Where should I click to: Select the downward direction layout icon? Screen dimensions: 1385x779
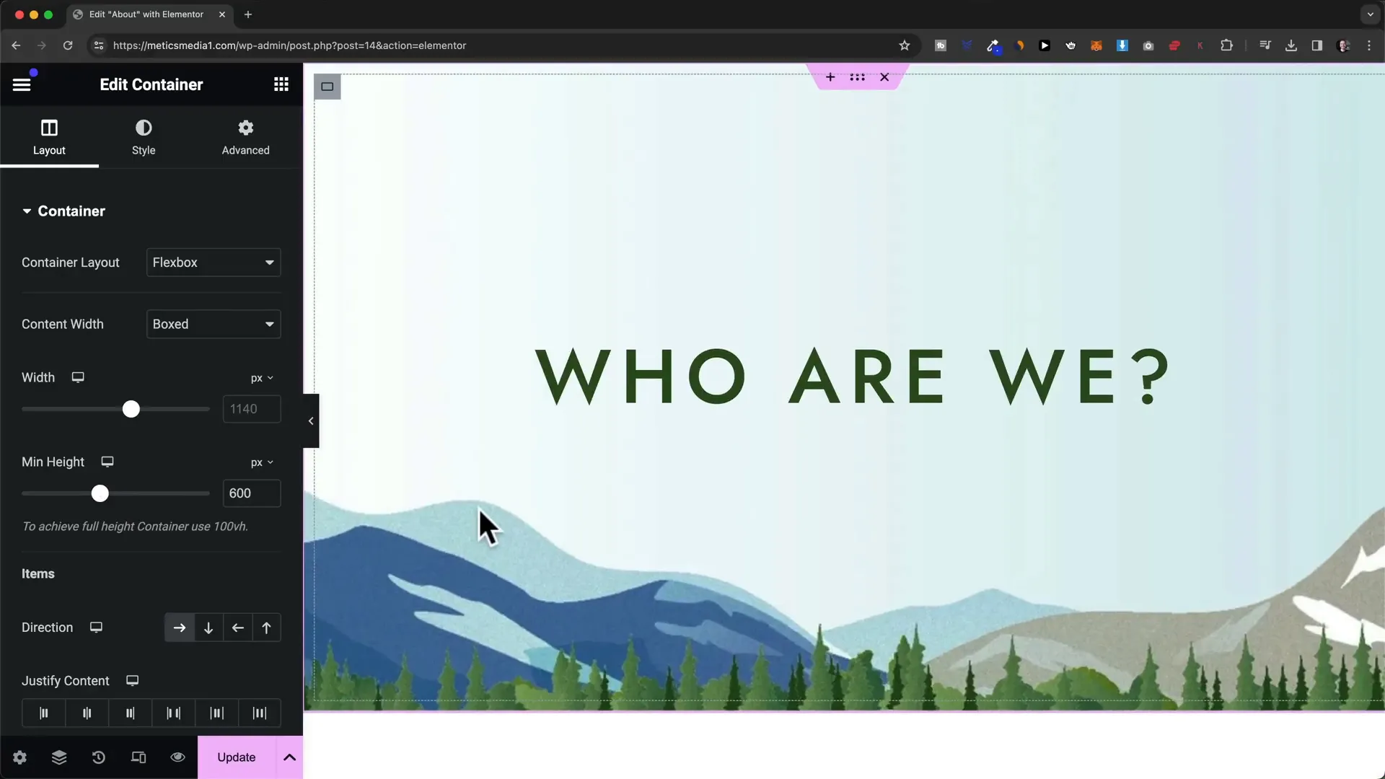pos(208,628)
